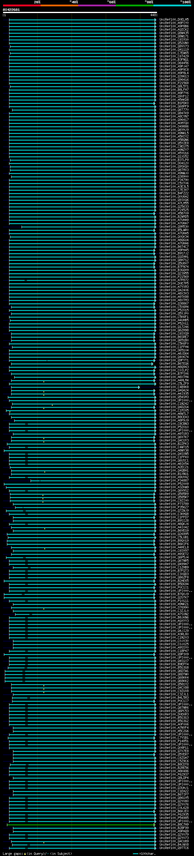This screenshot has height=856, width=194.
Task: Click the green ~80% identity legend segment
Action: (x=135, y=5)
